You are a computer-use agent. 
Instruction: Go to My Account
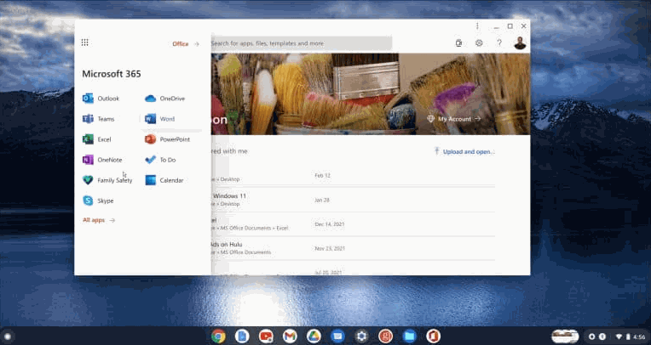pos(454,119)
